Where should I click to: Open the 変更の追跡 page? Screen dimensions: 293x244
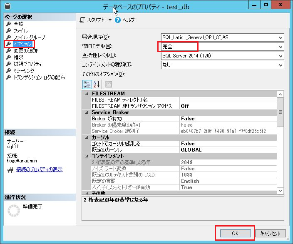pos(25,51)
